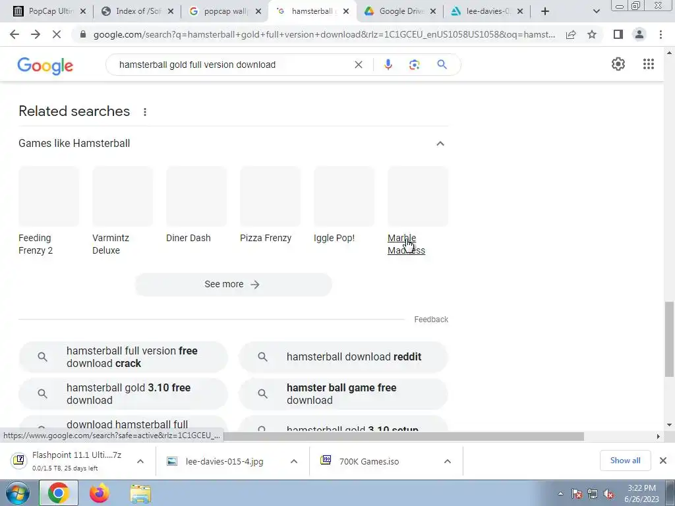
Task: Open the Chrome three-dot menu
Action: 660,34
